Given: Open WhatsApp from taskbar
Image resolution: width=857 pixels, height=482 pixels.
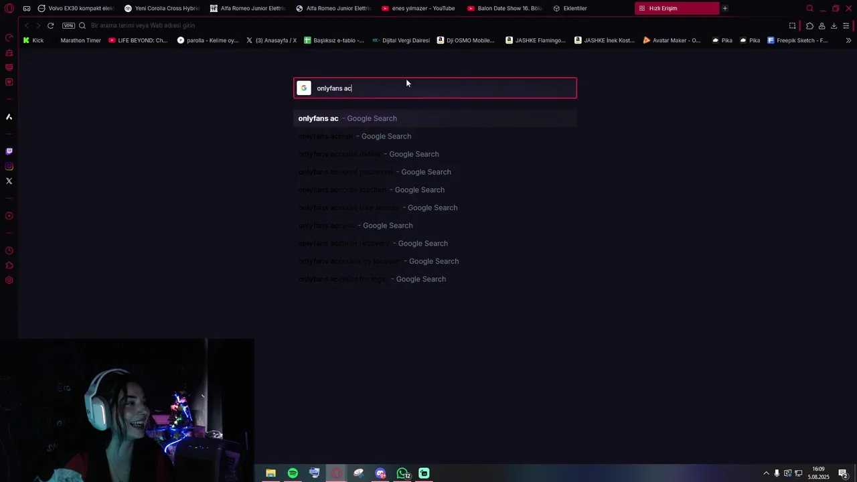Looking at the screenshot, I should coord(402,473).
